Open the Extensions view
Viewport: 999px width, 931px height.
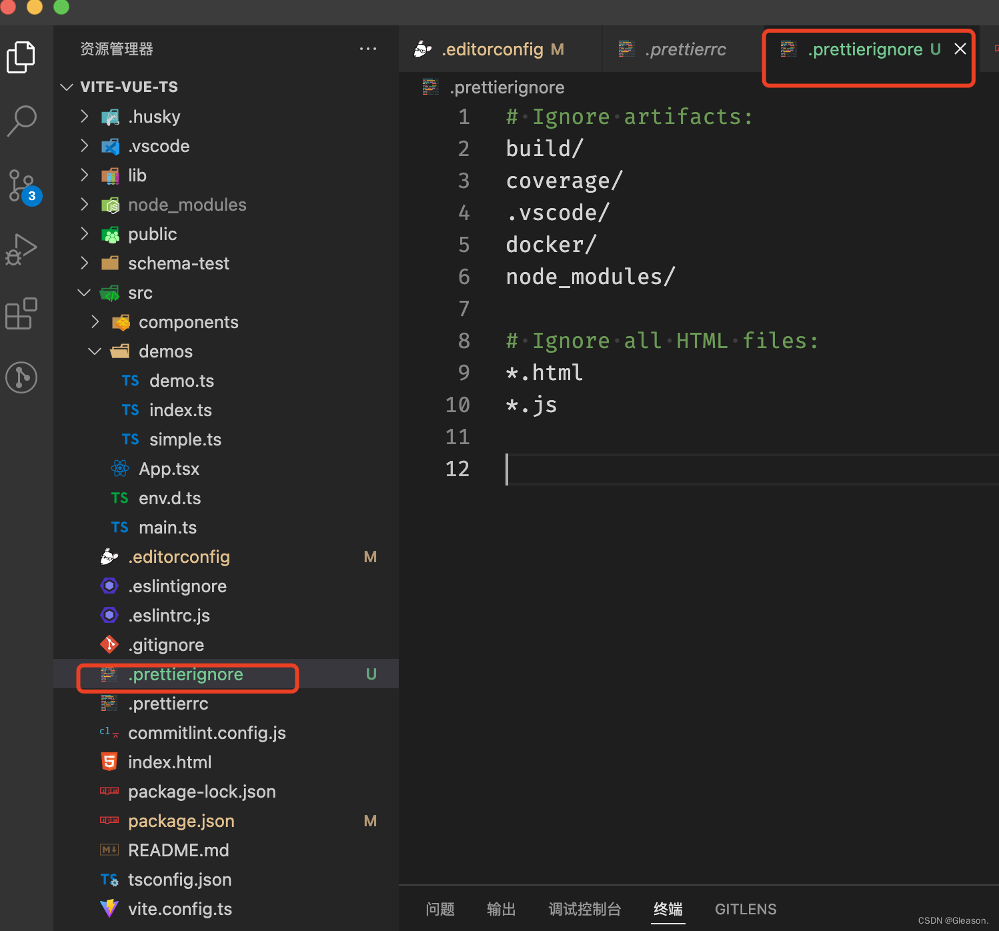pos(21,313)
